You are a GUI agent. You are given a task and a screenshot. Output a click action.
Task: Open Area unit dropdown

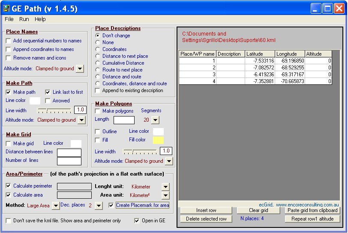165,195
